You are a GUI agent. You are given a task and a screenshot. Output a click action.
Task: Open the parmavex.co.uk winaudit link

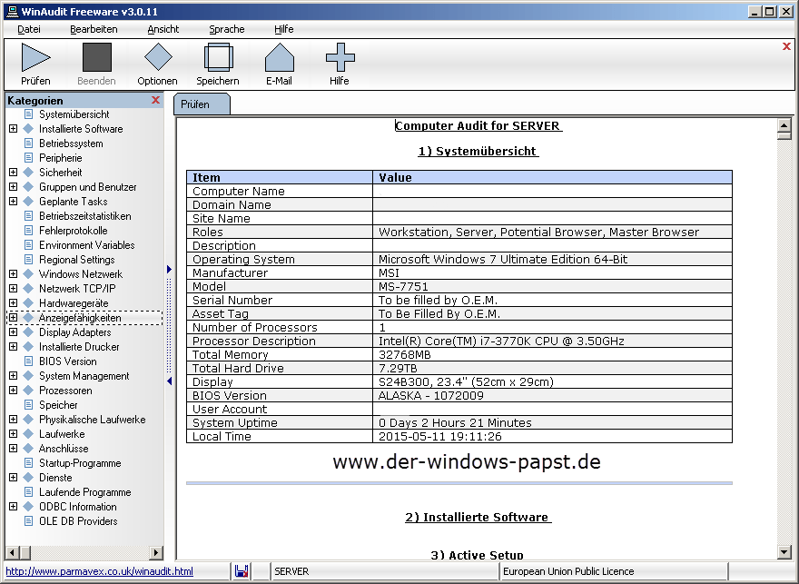click(x=100, y=571)
